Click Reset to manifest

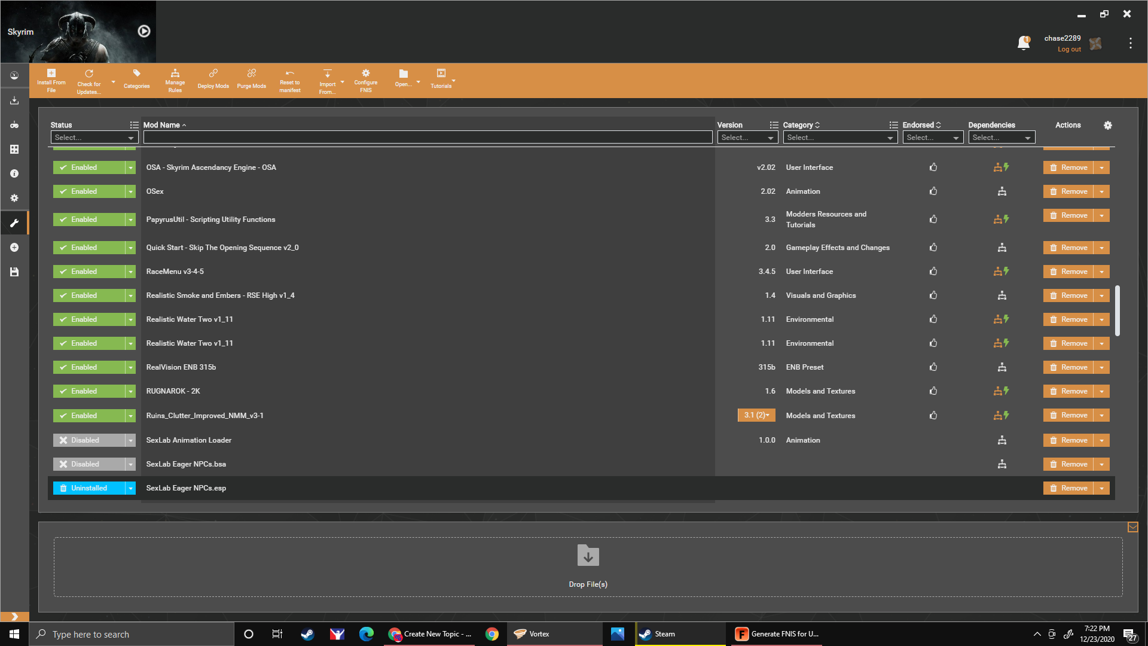(290, 81)
